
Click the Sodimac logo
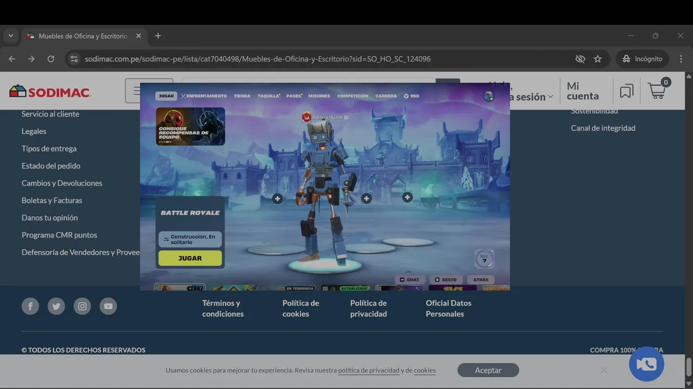point(50,92)
